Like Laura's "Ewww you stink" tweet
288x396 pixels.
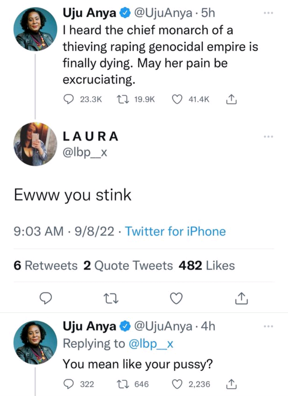(176, 298)
